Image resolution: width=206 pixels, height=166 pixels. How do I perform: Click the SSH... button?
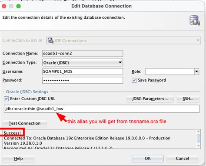point(188,99)
